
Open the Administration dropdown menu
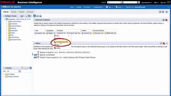click(147, 2)
